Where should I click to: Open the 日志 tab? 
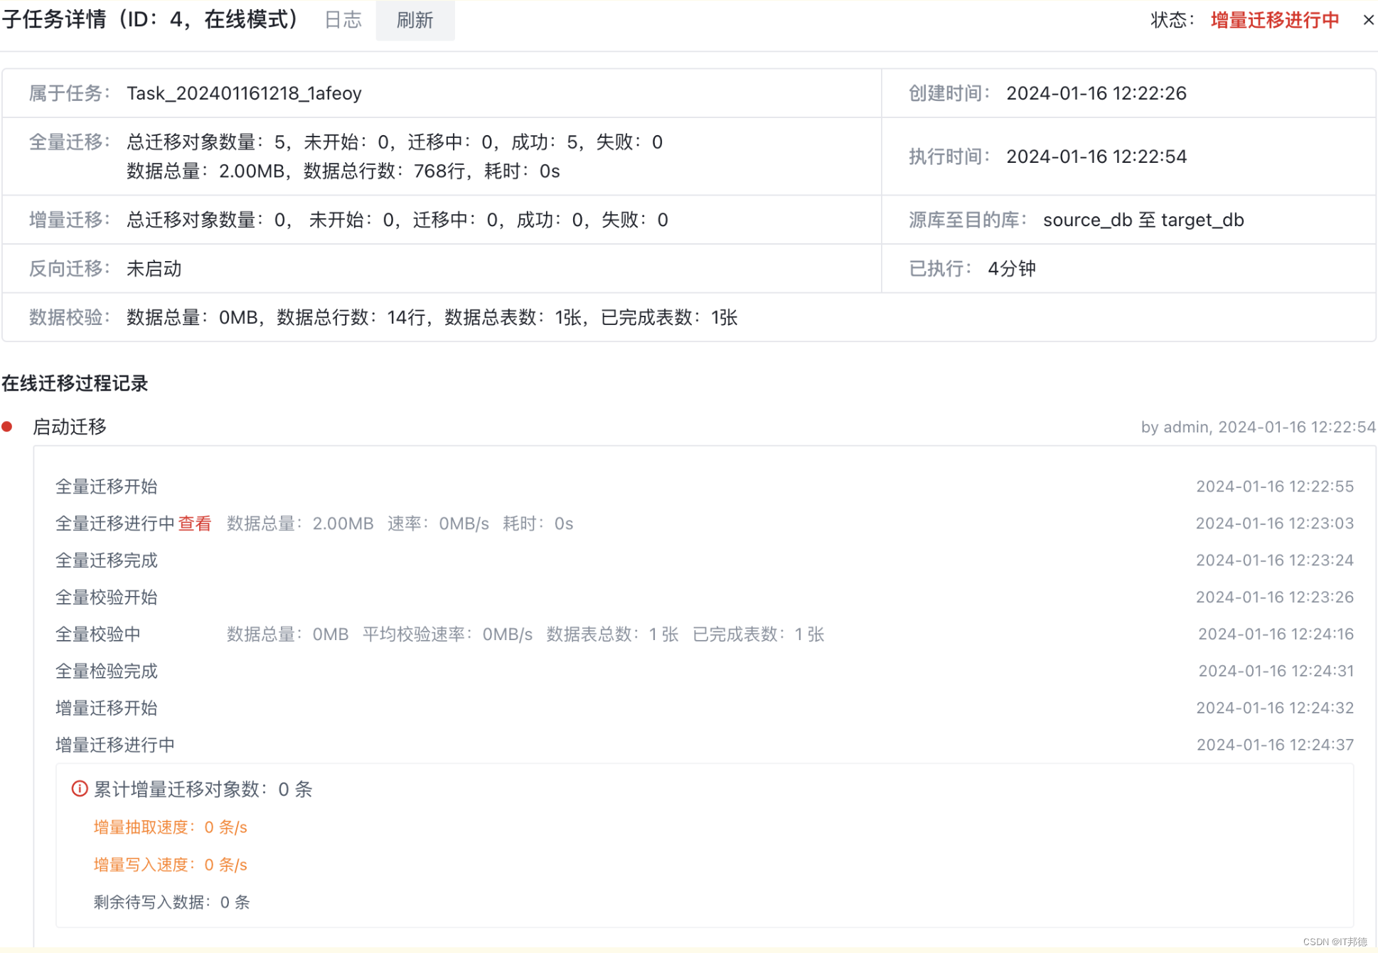tap(343, 20)
